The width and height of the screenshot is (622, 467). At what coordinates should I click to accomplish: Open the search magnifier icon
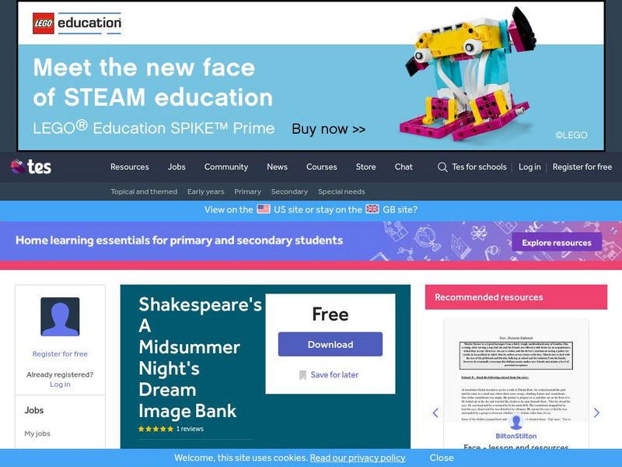click(442, 167)
